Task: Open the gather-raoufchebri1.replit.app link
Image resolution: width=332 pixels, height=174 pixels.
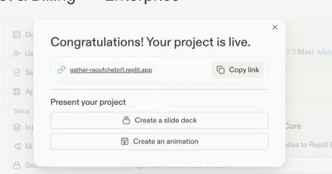Action: coord(111,70)
